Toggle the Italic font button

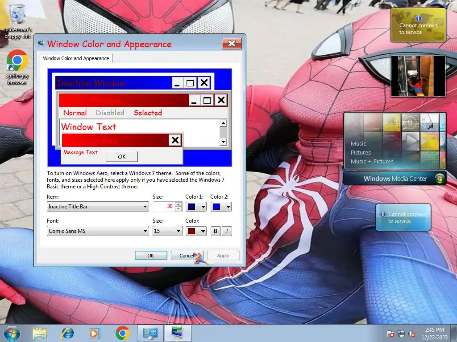227,231
